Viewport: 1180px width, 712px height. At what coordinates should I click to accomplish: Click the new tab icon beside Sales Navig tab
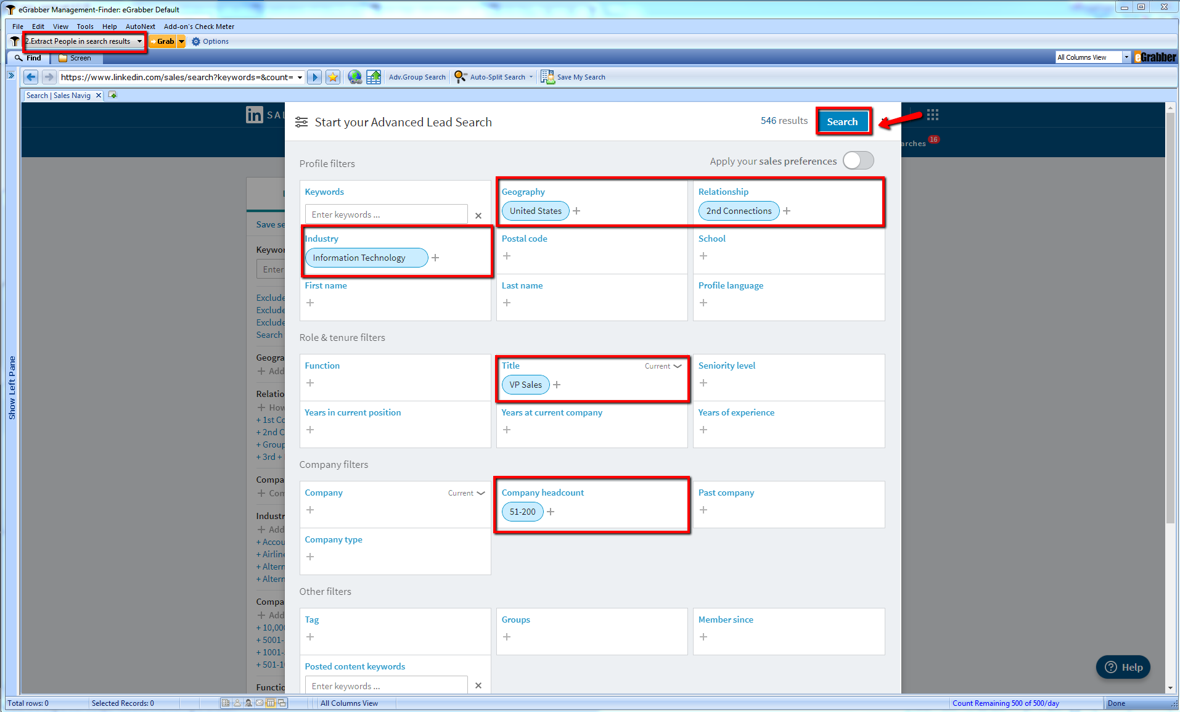click(x=112, y=95)
